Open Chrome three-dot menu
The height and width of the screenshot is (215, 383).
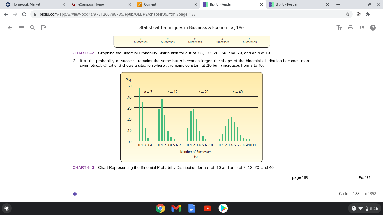[x=377, y=14]
